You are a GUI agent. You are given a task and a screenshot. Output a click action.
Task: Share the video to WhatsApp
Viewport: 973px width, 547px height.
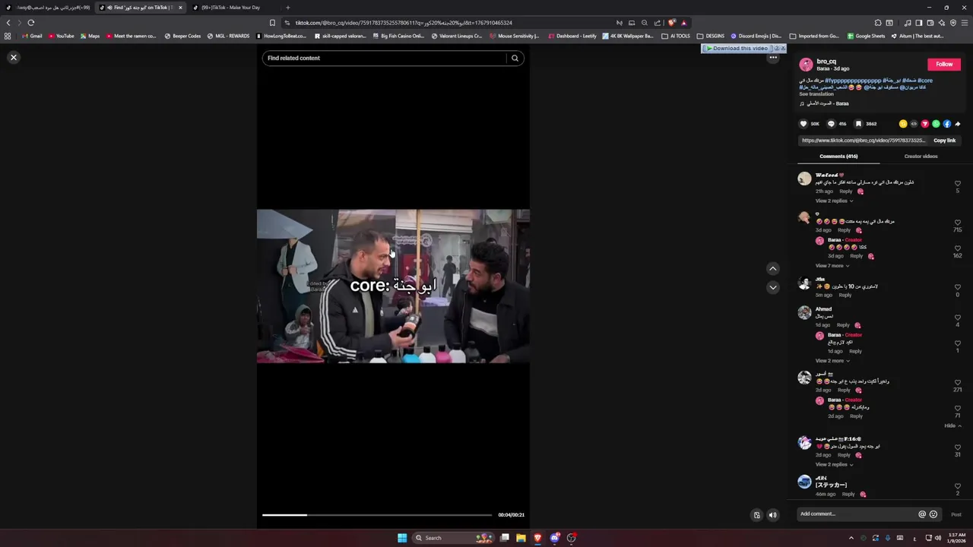(936, 124)
